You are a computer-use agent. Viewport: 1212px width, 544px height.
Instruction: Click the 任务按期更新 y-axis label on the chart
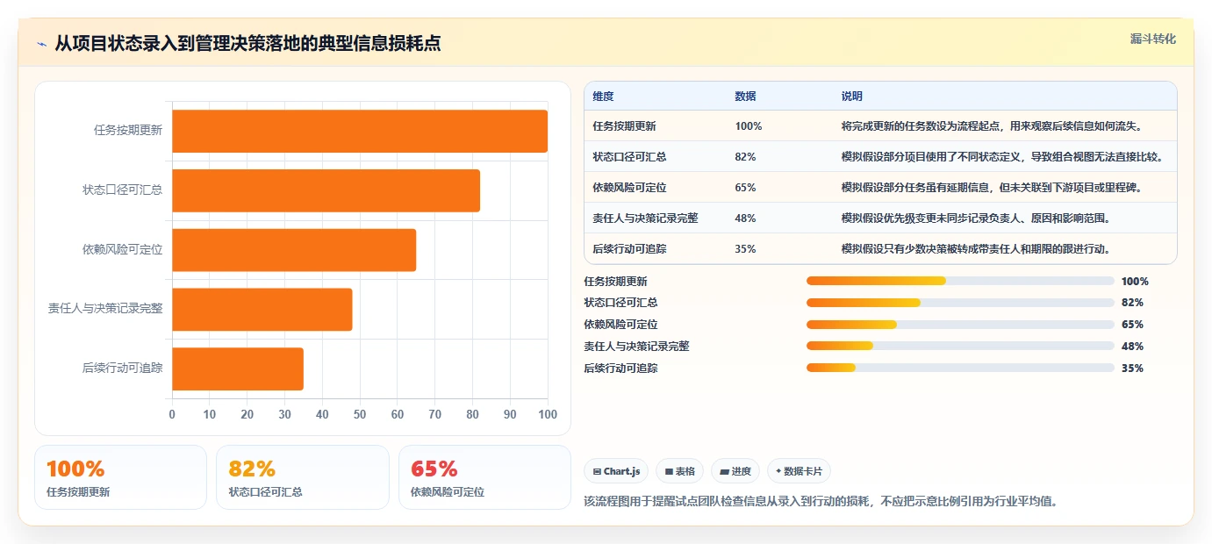coord(128,130)
